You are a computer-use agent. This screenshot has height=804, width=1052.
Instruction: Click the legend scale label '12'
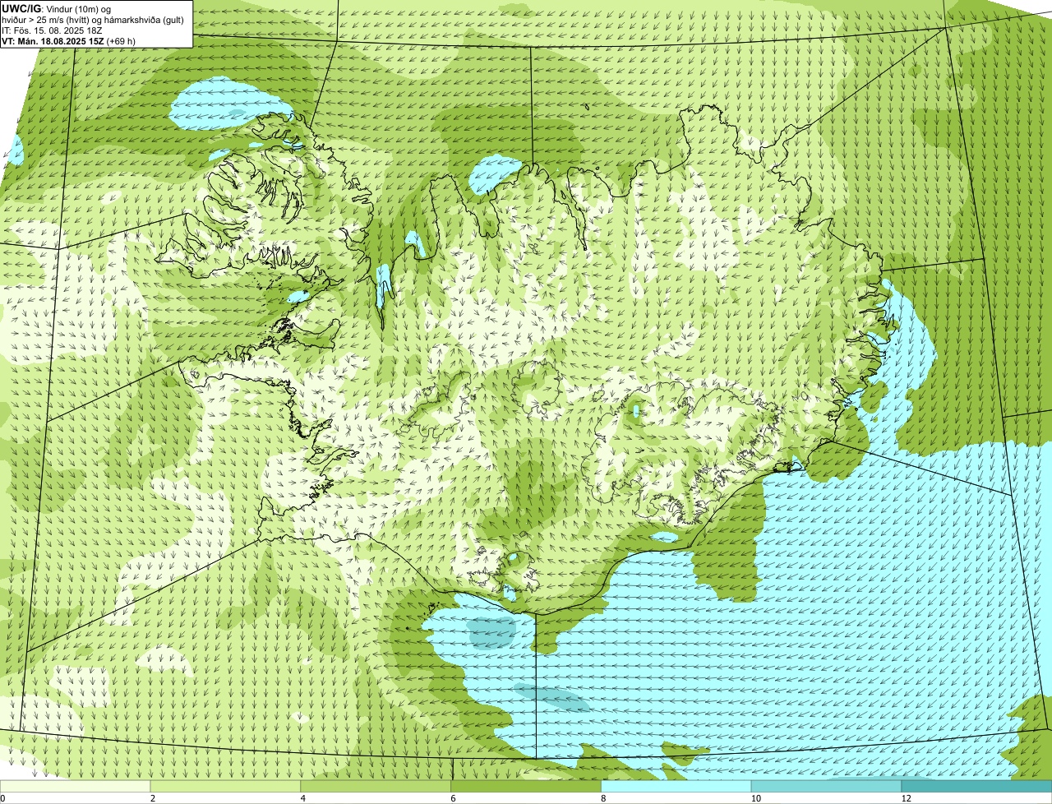pos(906,798)
